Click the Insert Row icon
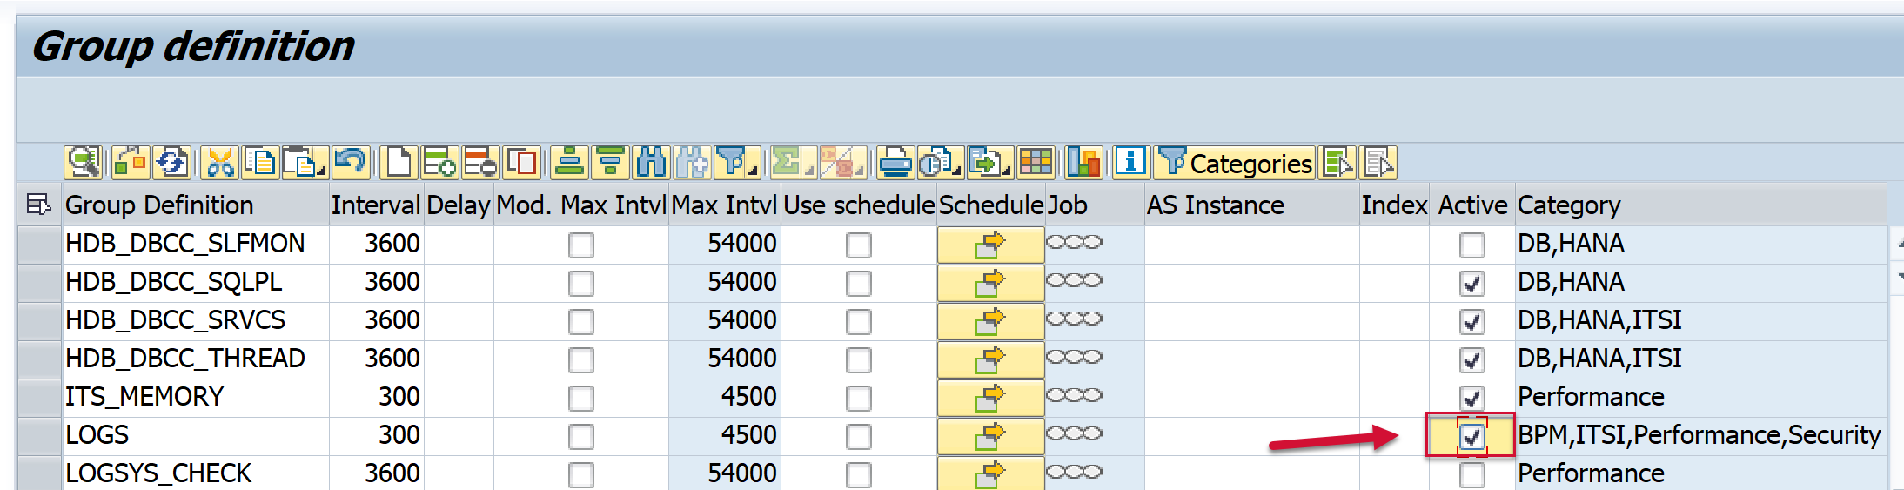Viewport: 1904px width, 490px height. tap(439, 163)
